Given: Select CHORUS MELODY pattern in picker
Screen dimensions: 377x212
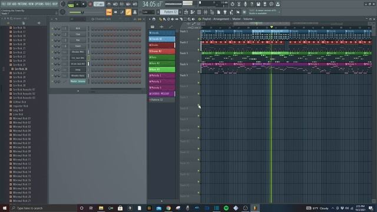Looking at the screenshot, I should click(x=162, y=94).
